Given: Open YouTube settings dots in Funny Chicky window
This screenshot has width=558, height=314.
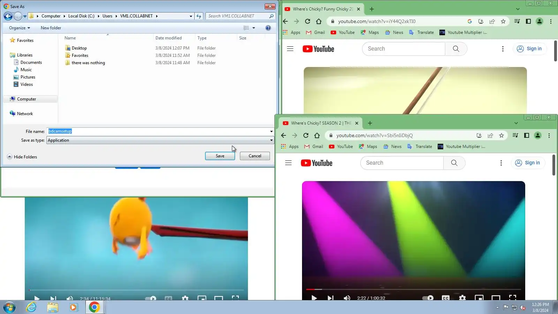Looking at the screenshot, I should pyautogui.click(x=503, y=49).
